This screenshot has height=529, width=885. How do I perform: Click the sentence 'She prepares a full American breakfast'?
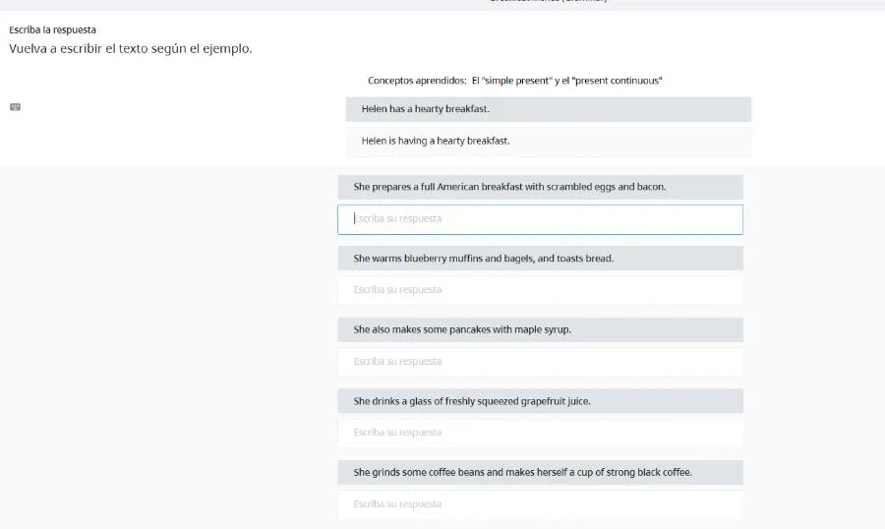coord(509,187)
